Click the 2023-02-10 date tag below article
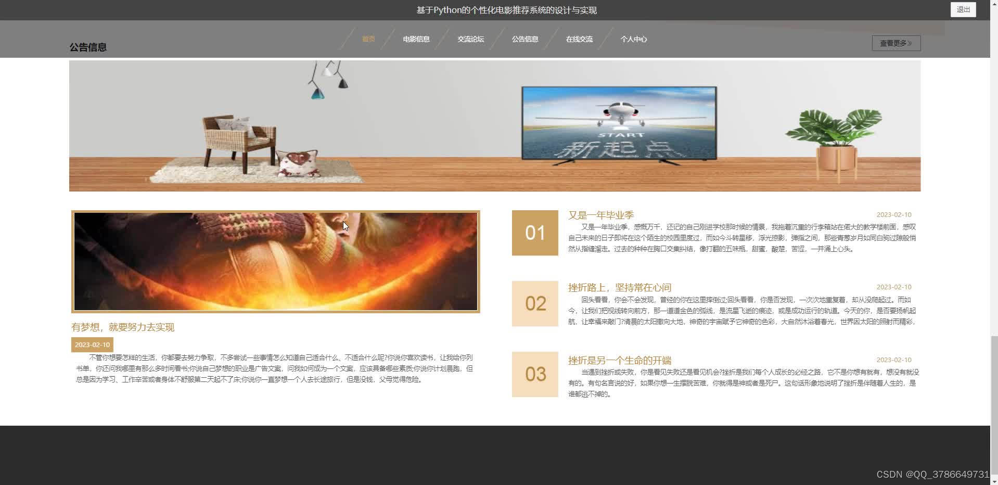The image size is (998, 485). pos(93,344)
